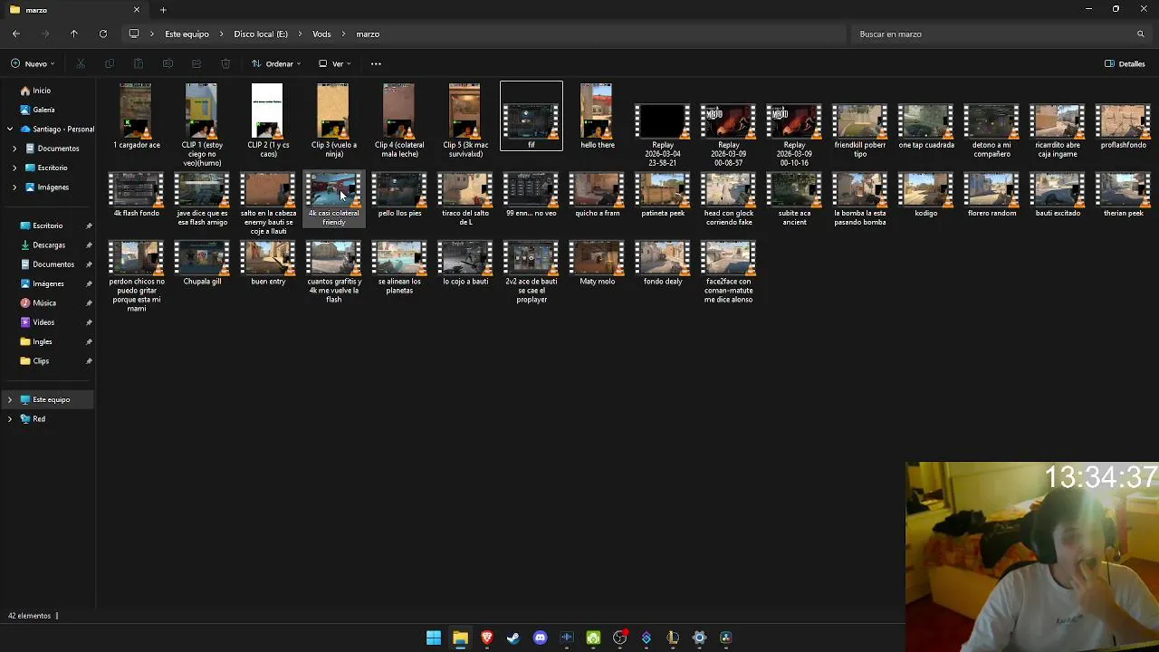Navigate to 'Este equipo' breadcrumb
1159x652 pixels.
point(187,34)
